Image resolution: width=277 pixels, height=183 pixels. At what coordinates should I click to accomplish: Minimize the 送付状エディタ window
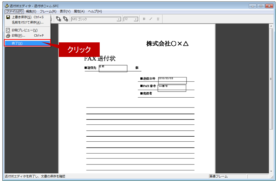click(253, 6)
